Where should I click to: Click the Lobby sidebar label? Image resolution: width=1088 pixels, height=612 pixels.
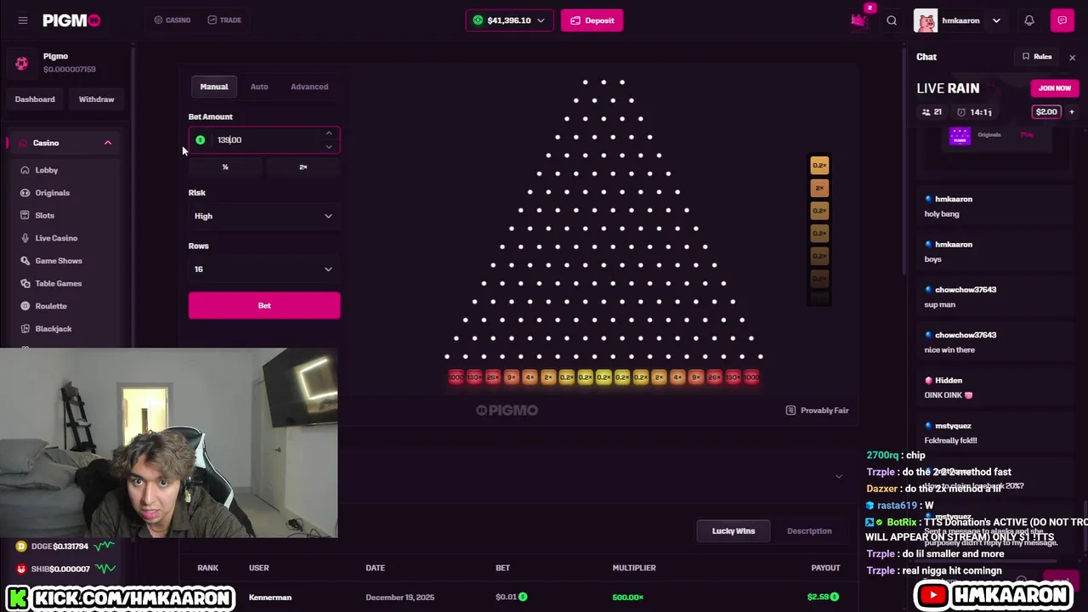(47, 170)
